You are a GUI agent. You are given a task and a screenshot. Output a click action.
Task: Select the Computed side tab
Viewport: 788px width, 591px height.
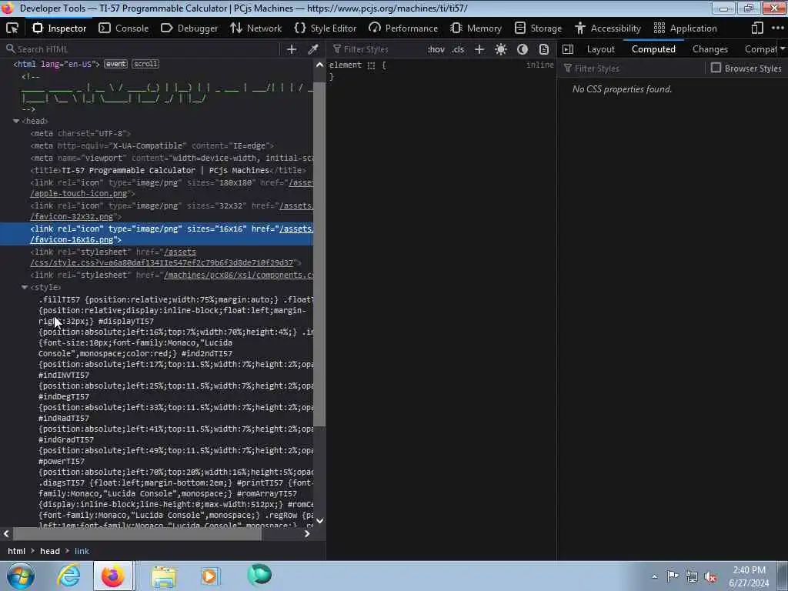coord(653,49)
